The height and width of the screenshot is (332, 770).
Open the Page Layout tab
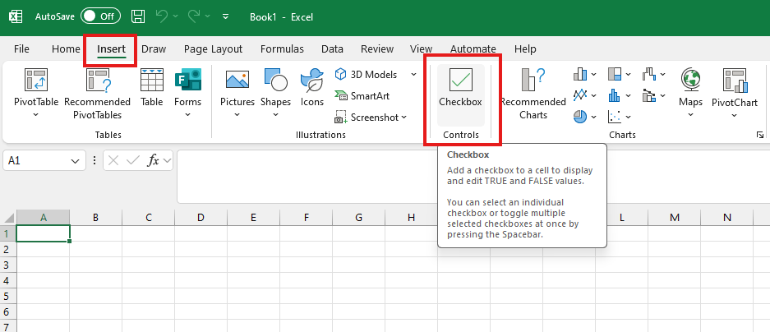coord(213,49)
